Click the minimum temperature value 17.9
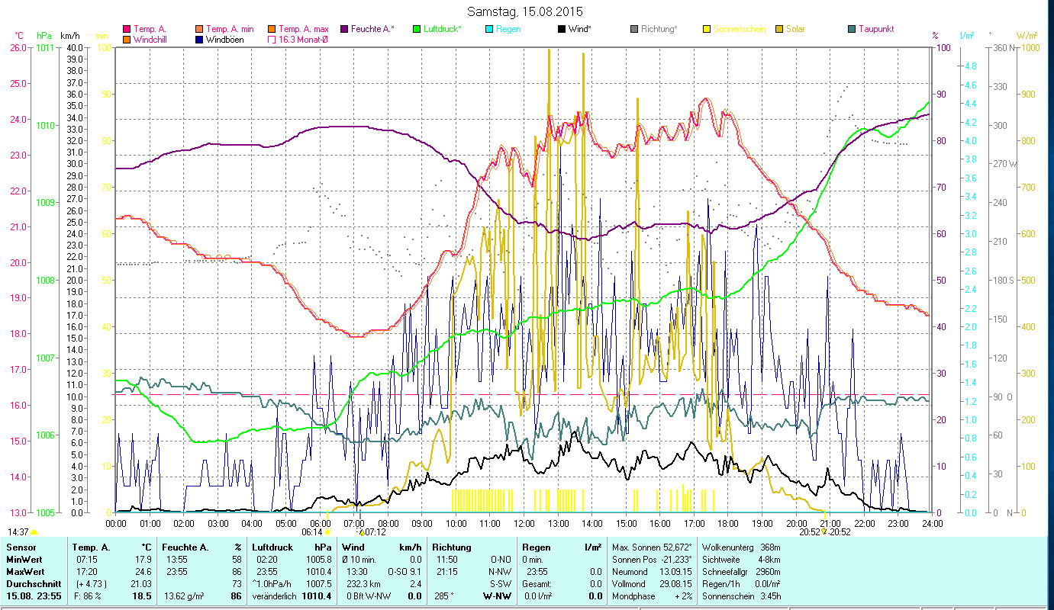 coord(145,560)
